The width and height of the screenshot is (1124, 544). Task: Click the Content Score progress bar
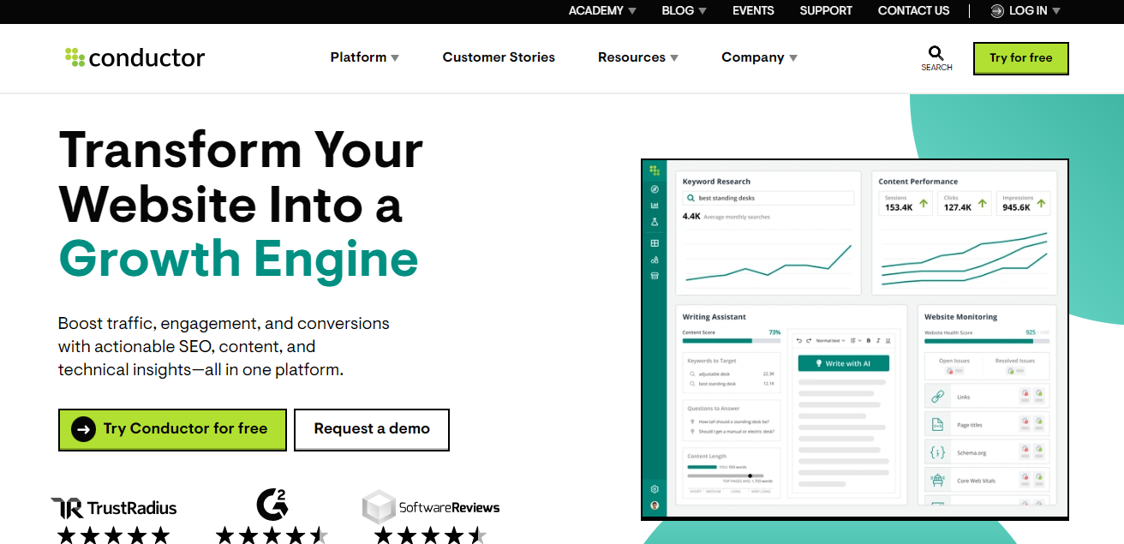point(732,341)
